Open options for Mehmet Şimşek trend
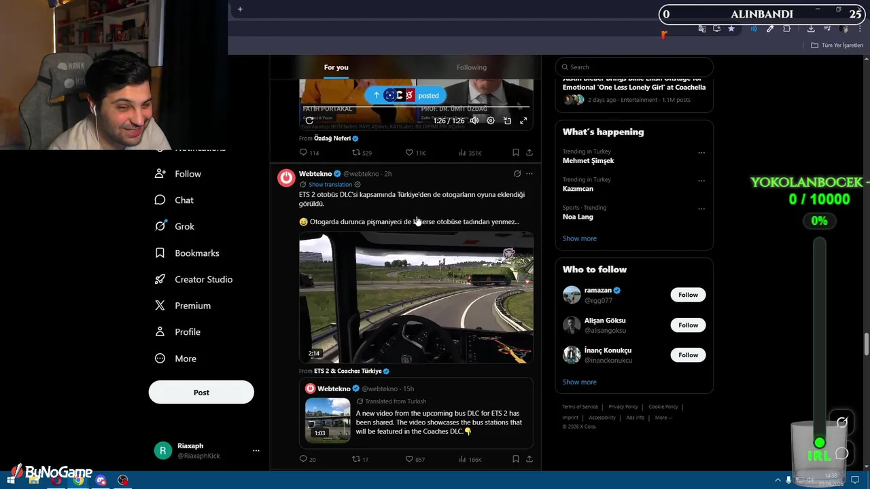The height and width of the screenshot is (489, 870). 701,153
